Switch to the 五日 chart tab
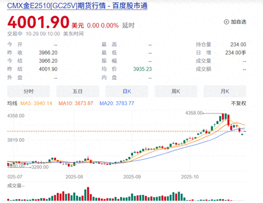 pos(78,91)
